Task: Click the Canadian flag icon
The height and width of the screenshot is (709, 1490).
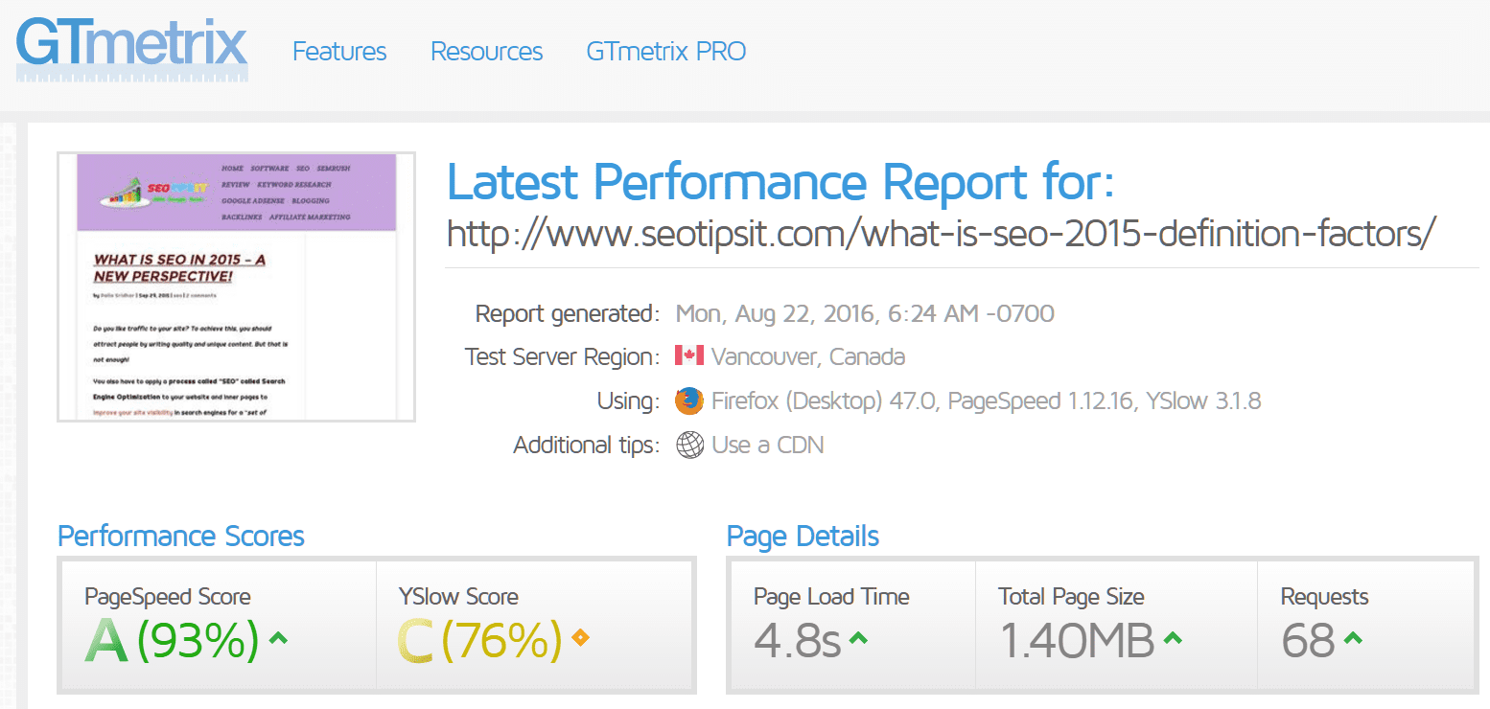Action: [688, 355]
